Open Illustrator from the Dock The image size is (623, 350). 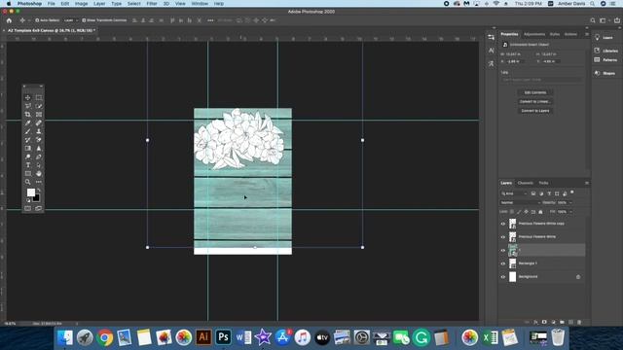tap(203, 337)
